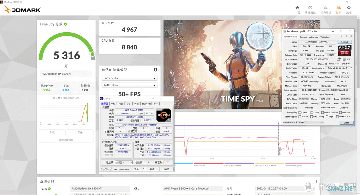Switch to the CPU-Z 测试分数 tab
Viewport: 360px width, 195px height.
[x=146, y=104]
